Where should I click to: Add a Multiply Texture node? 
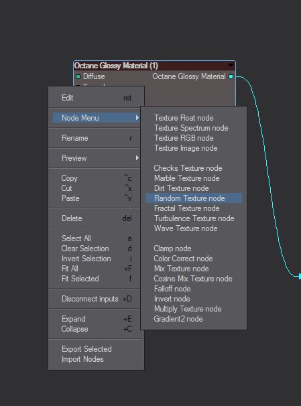pos(194,309)
